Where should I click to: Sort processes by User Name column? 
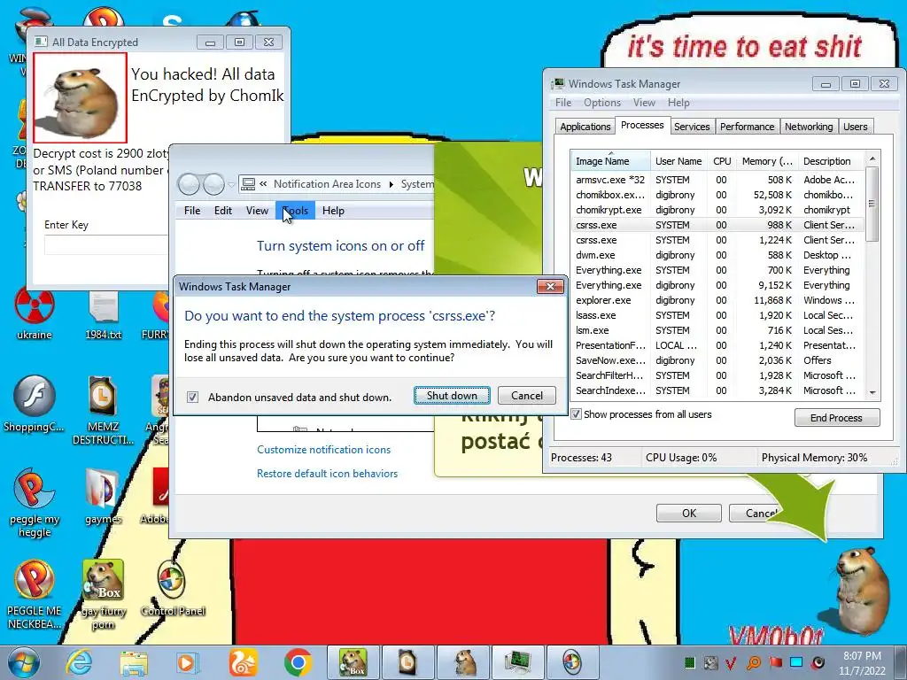click(x=678, y=161)
